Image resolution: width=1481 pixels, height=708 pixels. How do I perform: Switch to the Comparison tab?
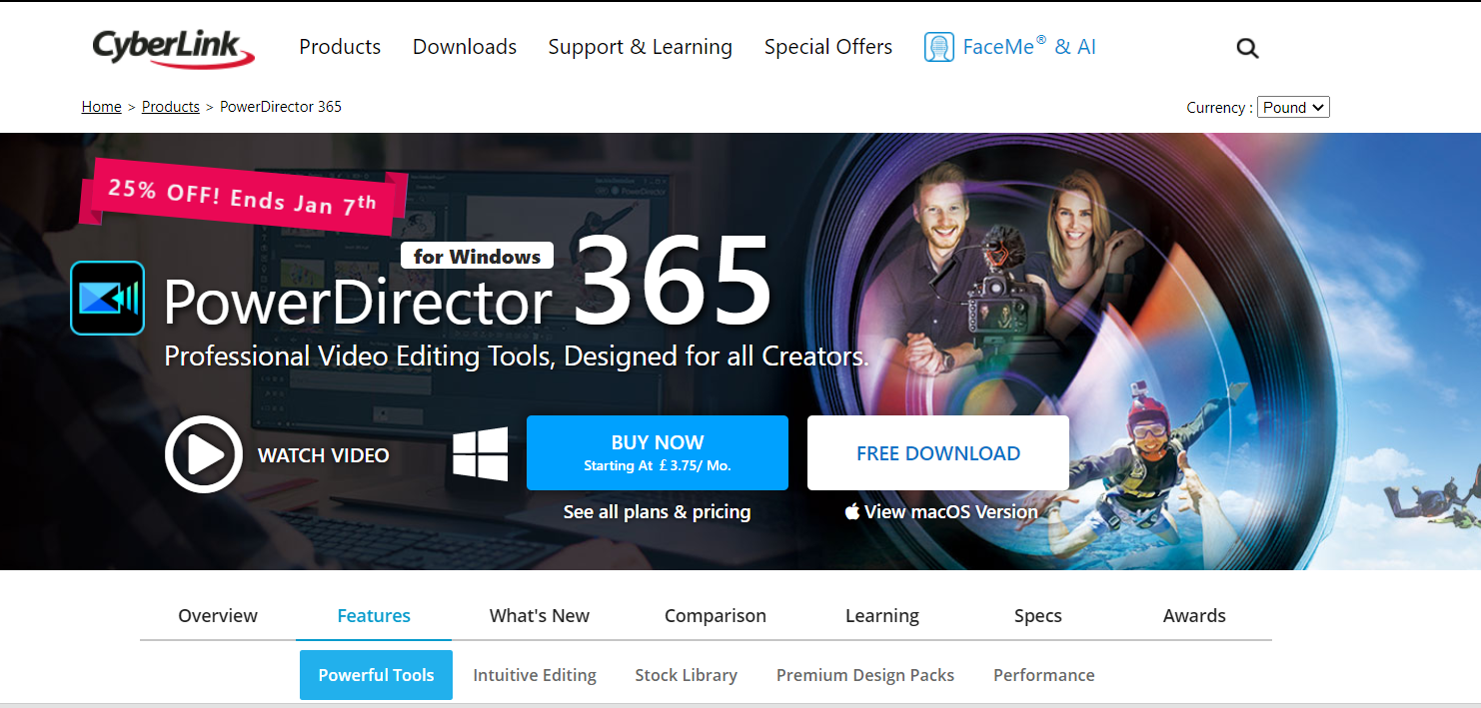(x=716, y=616)
